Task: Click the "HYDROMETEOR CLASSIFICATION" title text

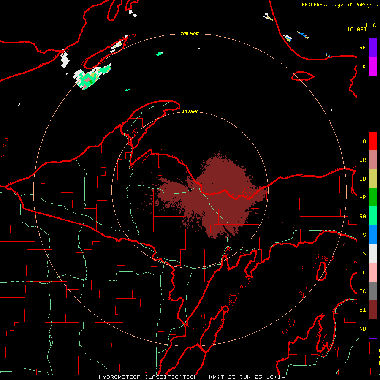Action: point(148,377)
